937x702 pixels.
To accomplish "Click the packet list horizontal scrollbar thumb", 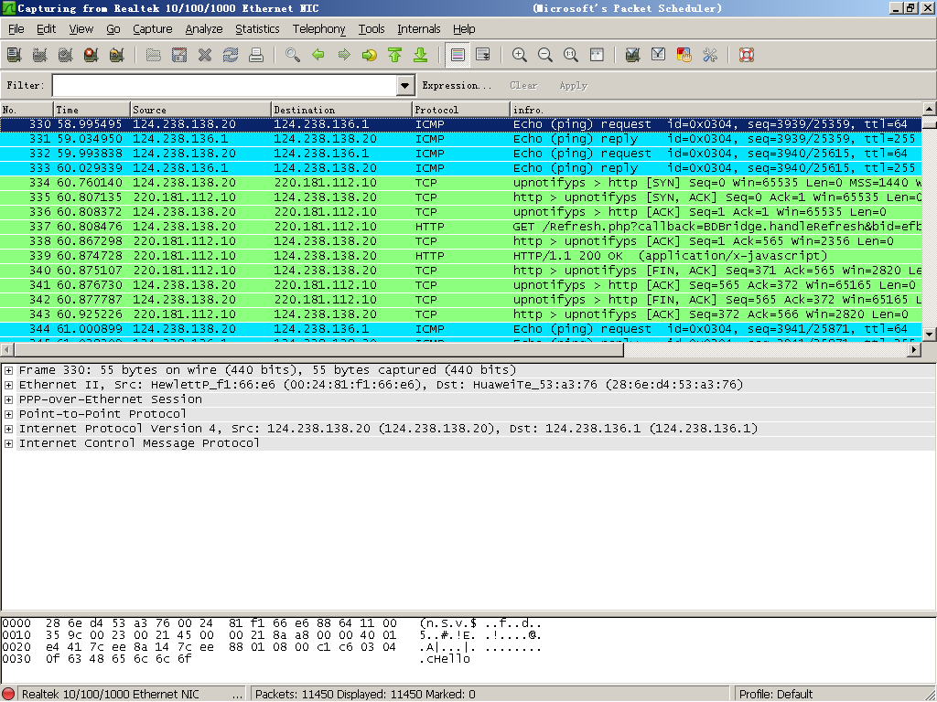I will [318, 350].
